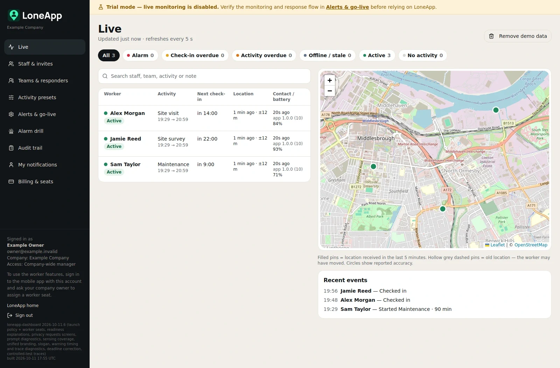Viewport: 560px width, 368px height.
Task: Click the Alarm drill siren icon
Action: pos(11,131)
